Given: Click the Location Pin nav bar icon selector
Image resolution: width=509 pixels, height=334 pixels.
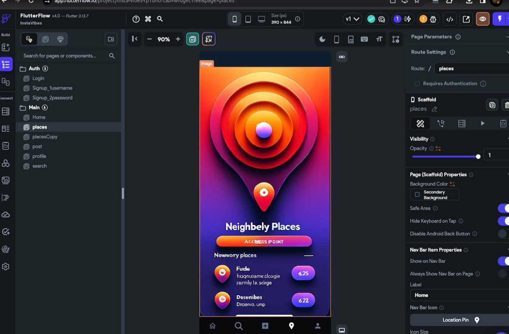Looking at the screenshot, I should pos(458,320).
